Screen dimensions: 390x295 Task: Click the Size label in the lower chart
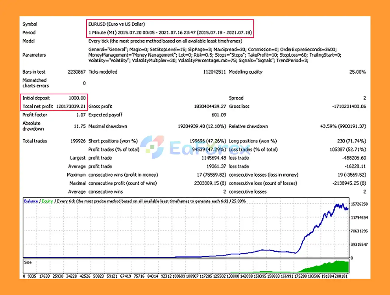point(28,262)
